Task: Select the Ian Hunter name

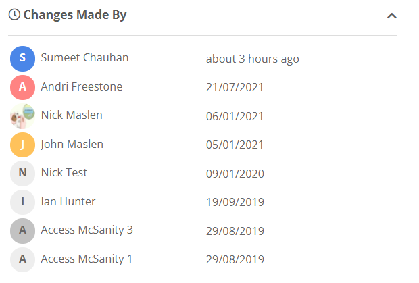Action: [68, 201]
